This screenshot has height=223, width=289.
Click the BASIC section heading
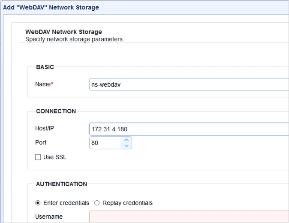45,67
